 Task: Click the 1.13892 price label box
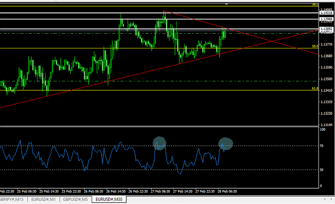(326, 28)
